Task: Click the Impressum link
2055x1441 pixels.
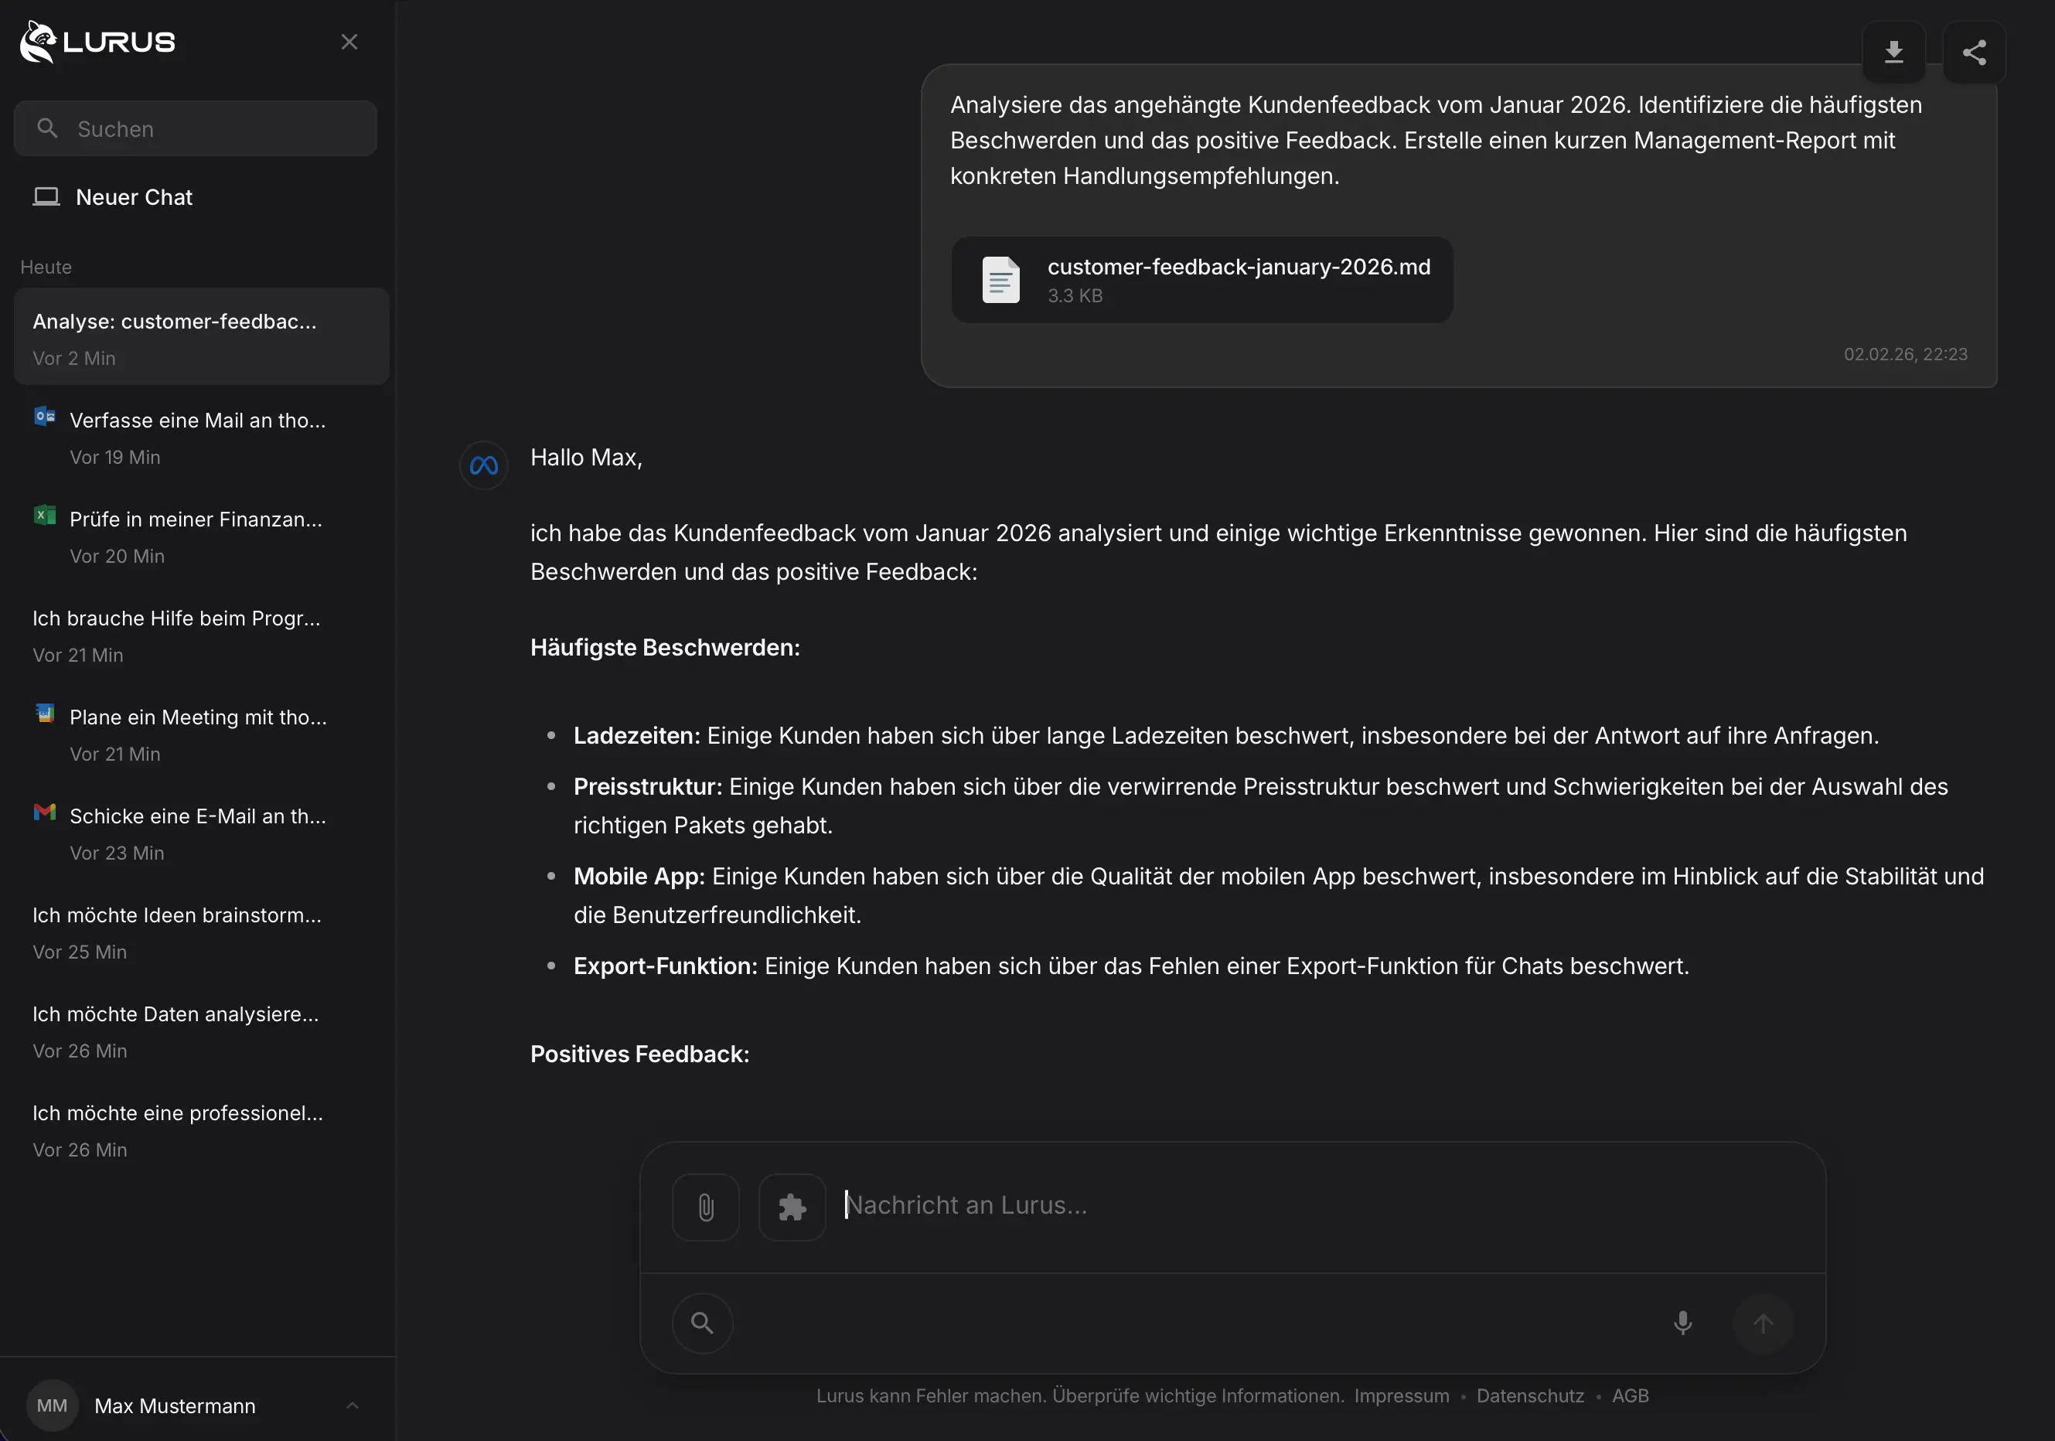Action: [x=1401, y=1395]
